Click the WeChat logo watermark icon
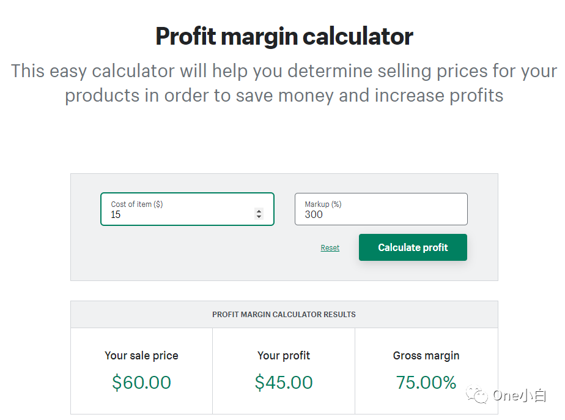Image resolution: width=565 pixels, height=420 pixels. [478, 395]
